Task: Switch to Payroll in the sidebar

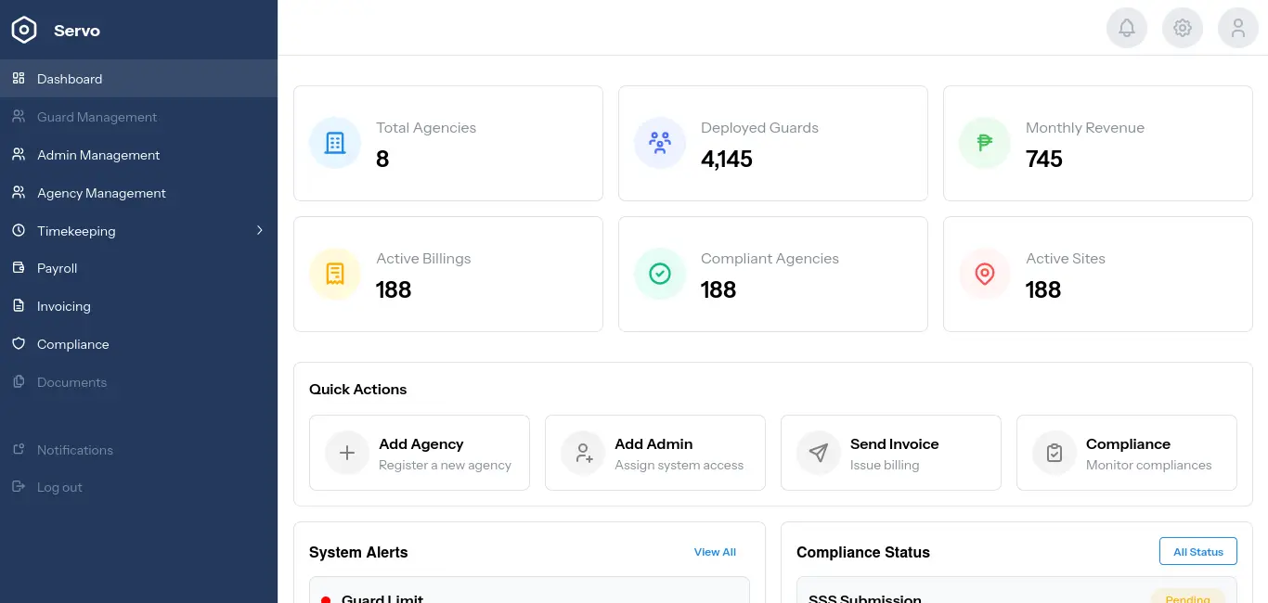Action: click(57, 268)
